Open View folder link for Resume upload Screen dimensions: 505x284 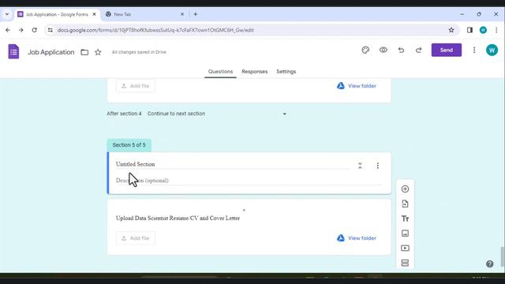[x=357, y=238]
